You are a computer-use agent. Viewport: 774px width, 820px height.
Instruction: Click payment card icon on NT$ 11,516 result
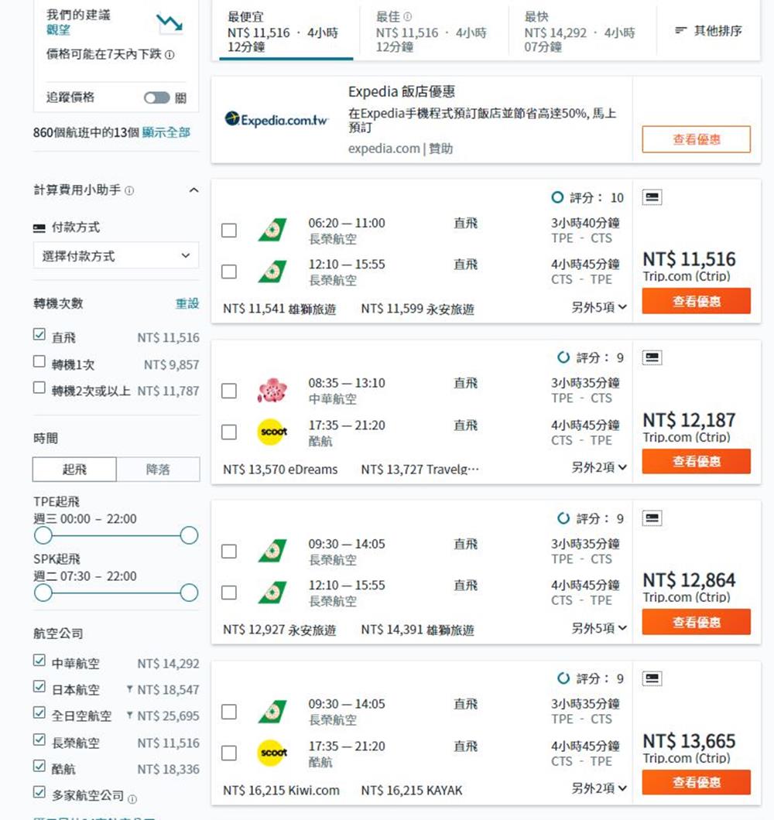(x=652, y=198)
